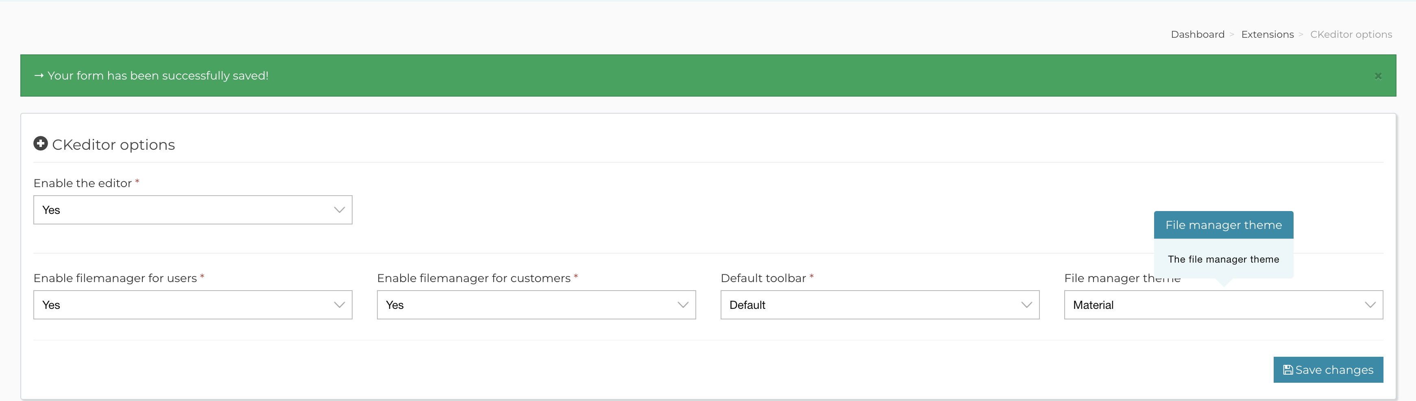This screenshot has width=1416, height=401.
Task: Click the Enable filemanager for users label
Action: 115,278
